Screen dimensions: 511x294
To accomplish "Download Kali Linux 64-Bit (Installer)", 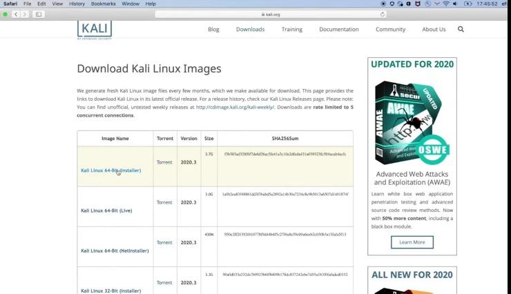I will pos(110,170).
